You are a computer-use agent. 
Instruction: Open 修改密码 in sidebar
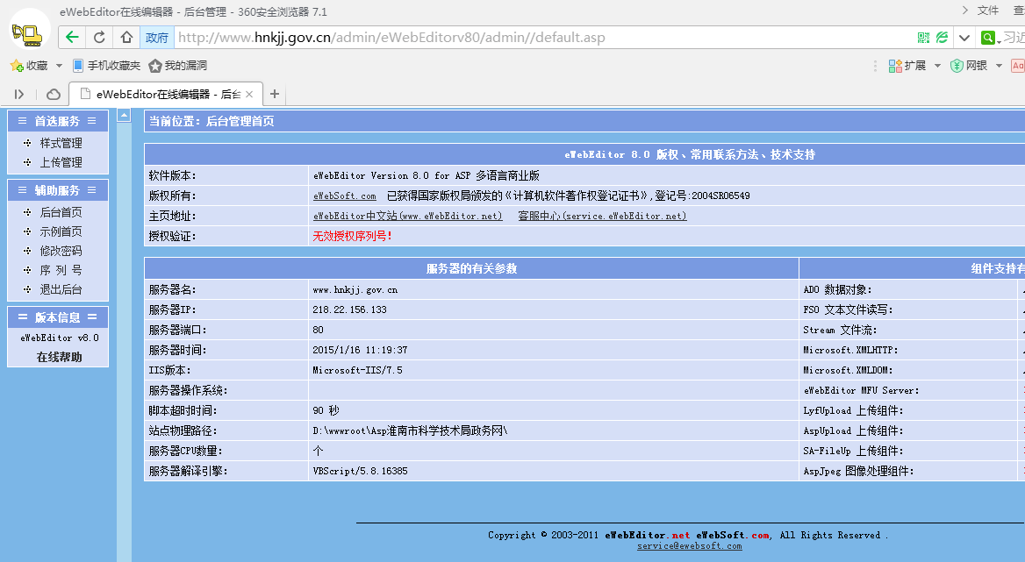tap(61, 251)
